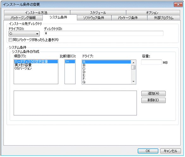Viewport: 185px width, 157px height.
Task: Close the インストール条件の変更 dialog
Action: click(178, 4)
